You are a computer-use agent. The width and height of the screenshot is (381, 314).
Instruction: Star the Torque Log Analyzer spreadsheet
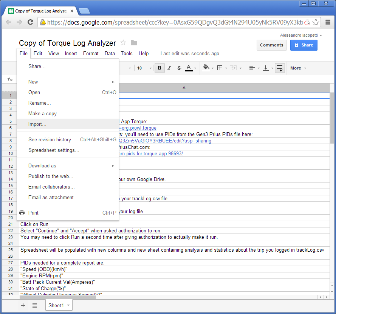pyautogui.click(x=123, y=43)
